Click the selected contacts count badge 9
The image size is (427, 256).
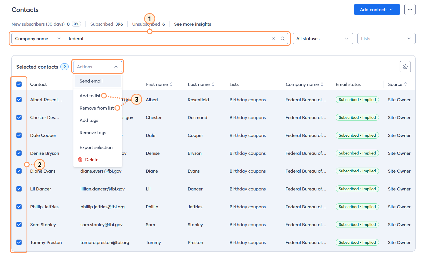click(x=65, y=67)
